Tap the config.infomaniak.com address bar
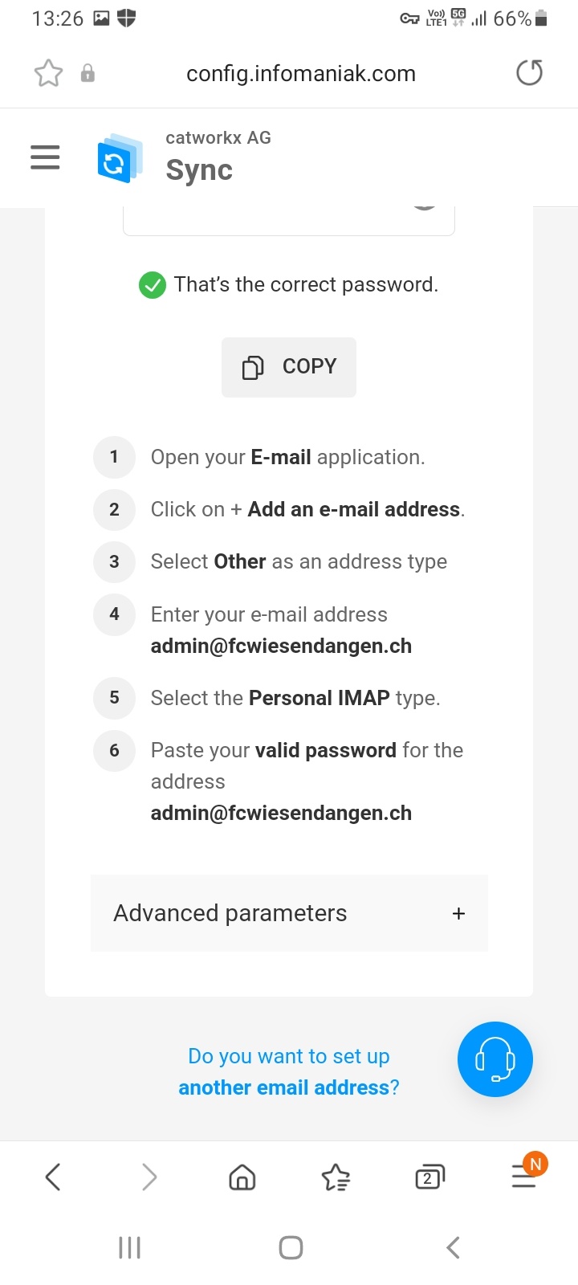The width and height of the screenshot is (578, 1285). coord(301,74)
